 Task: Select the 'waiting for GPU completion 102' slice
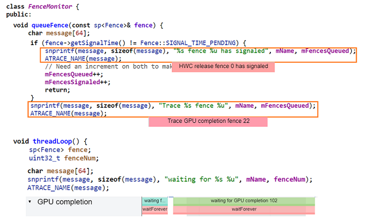tap(244, 201)
